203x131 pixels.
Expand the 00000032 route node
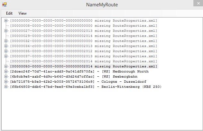tap(6, 41)
